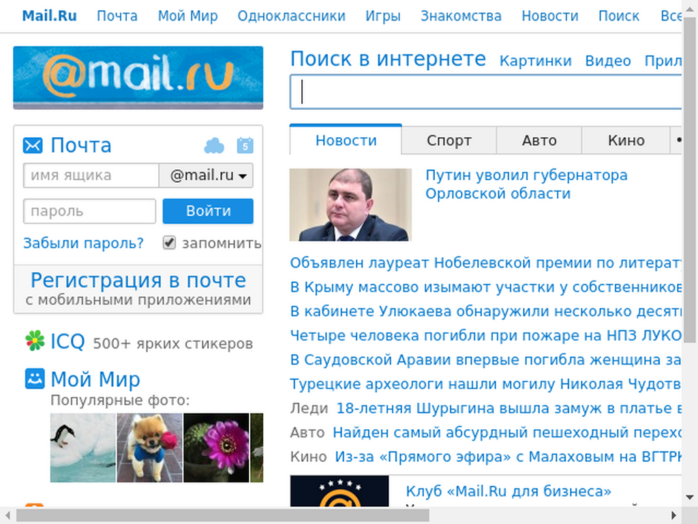The image size is (698, 524).
Task: Open Клуб «Mail.Ru для бизнеса» link
Action: 509,491
